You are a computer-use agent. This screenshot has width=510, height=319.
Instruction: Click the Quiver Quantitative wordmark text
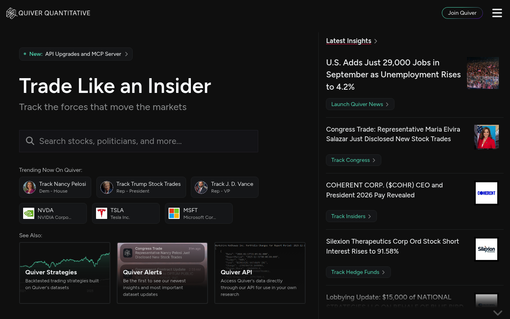[x=55, y=13]
